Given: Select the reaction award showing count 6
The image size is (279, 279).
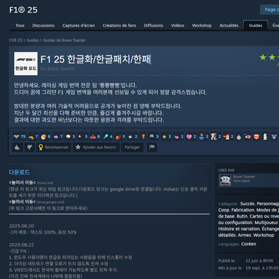Looking at the screenshot, I should pyautogui.click(x=45, y=137).
